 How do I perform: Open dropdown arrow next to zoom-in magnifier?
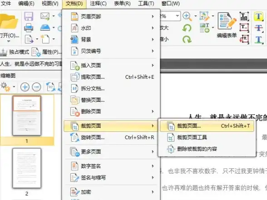click(195, 16)
